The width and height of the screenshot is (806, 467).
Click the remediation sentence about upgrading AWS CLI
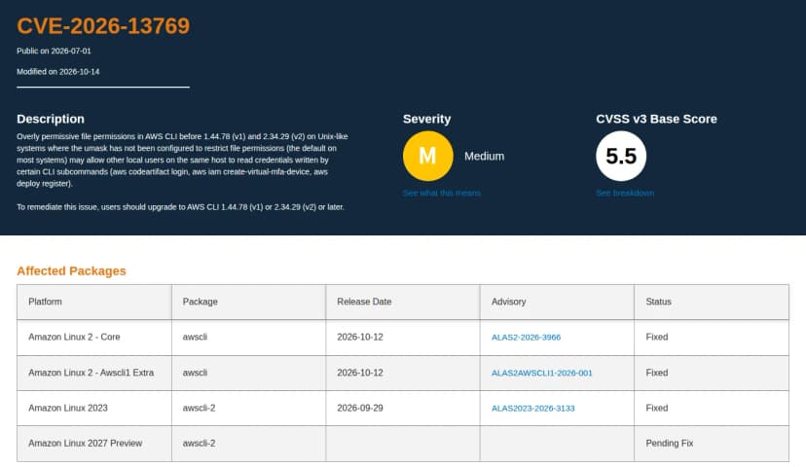click(x=180, y=207)
